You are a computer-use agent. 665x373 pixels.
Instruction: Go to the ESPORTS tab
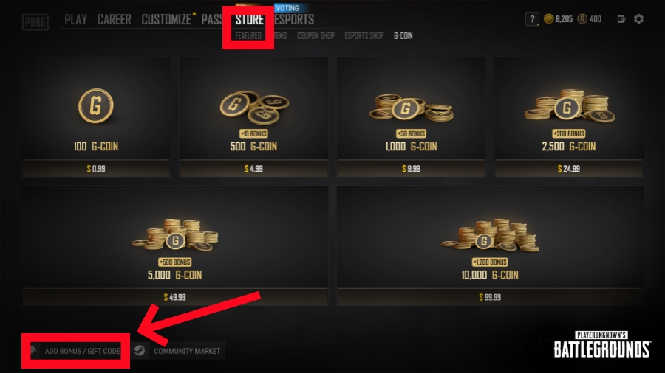click(294, 19)
